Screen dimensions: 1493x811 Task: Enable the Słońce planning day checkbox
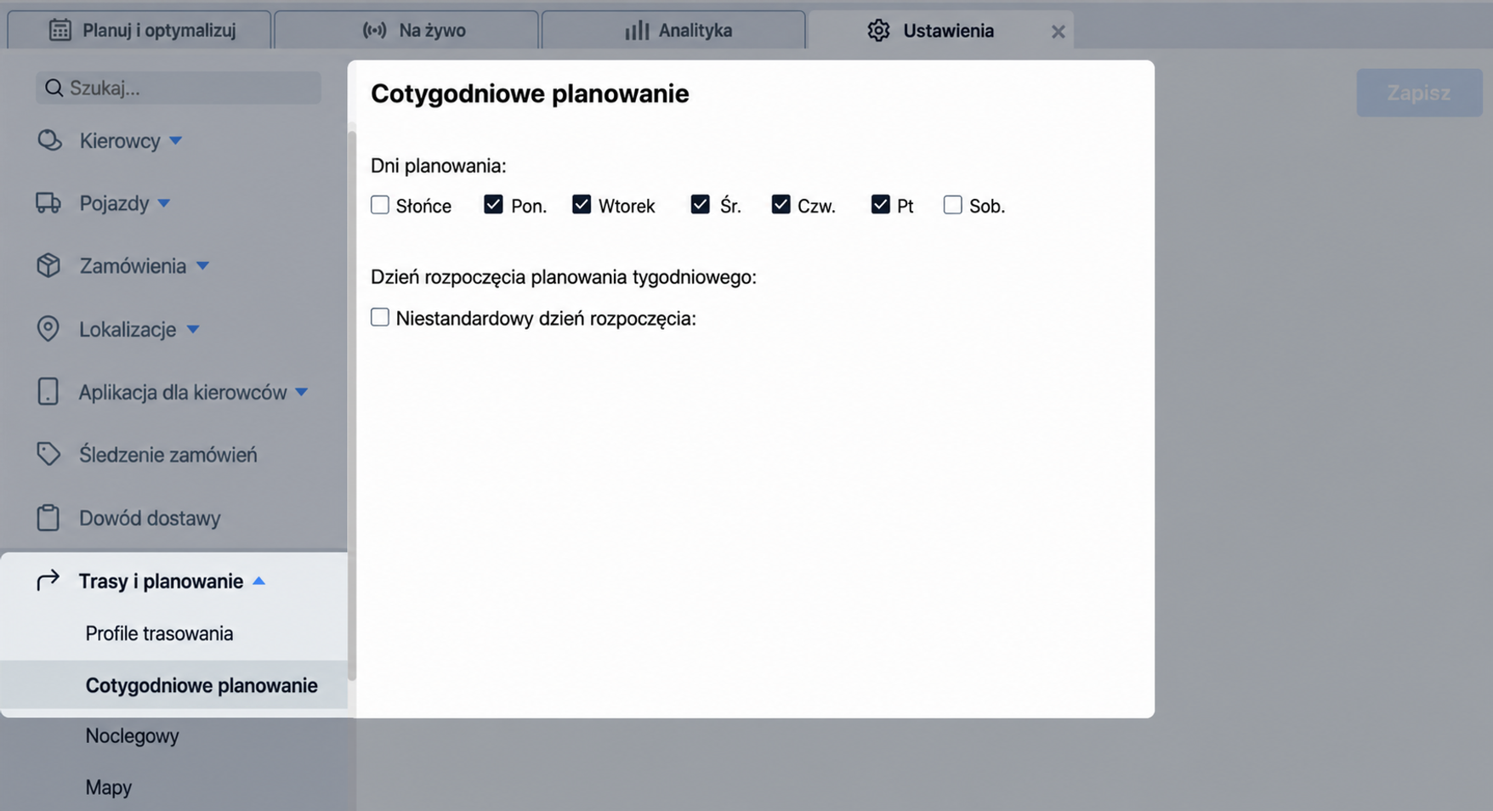click(380, 205)
